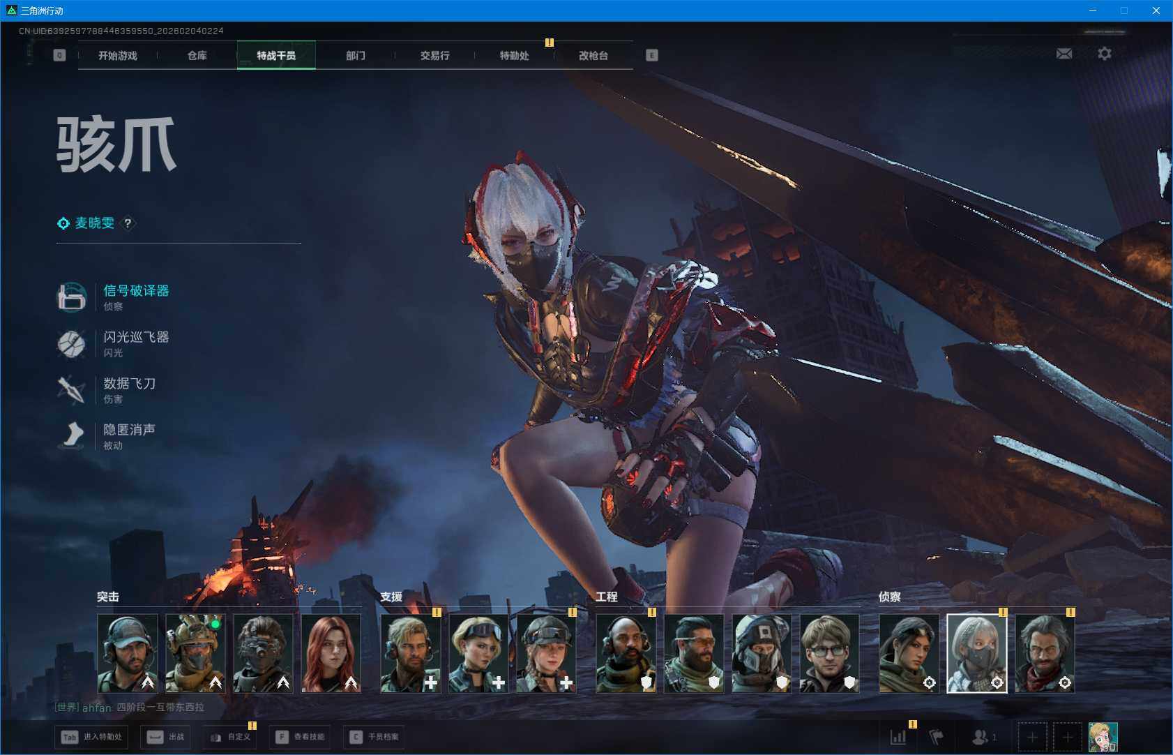This screenshot has width=1173, height=755.
Task: Minimize the 三角洲行动 window
Action: (x=1093, y=10)
